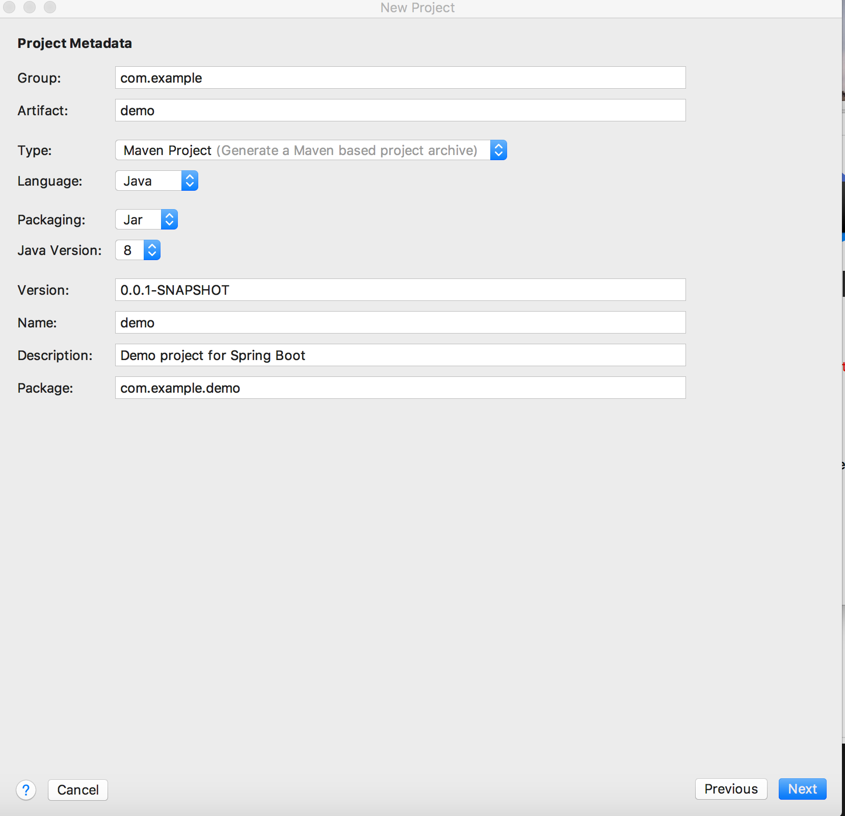845x816 pixels.
Task: Open the Type dropdown showing Maven Project
Action: pos(311,150)
